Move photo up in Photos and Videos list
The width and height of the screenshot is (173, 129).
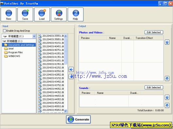(x=167, y=42)
